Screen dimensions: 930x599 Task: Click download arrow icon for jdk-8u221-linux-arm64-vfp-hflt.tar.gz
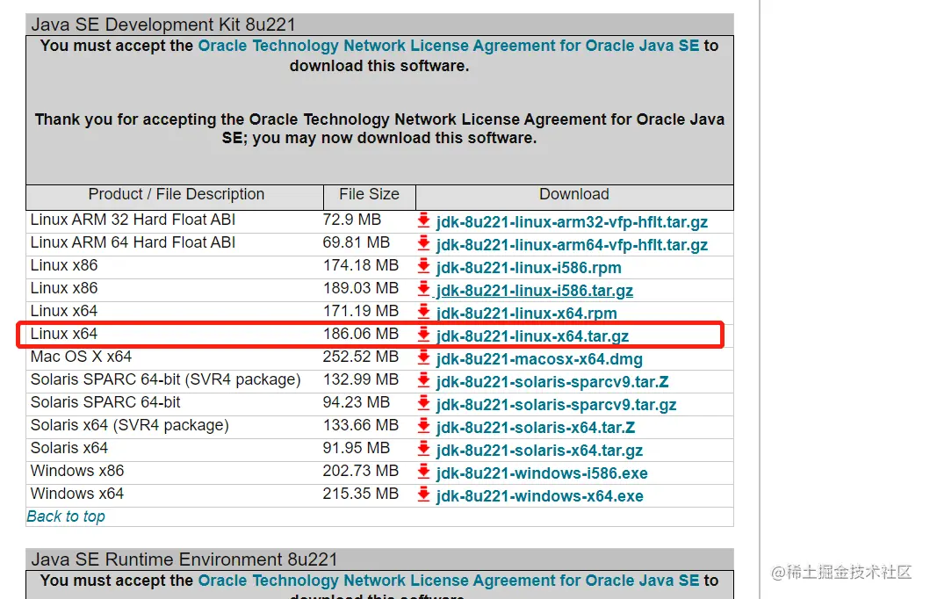(423, 243)
